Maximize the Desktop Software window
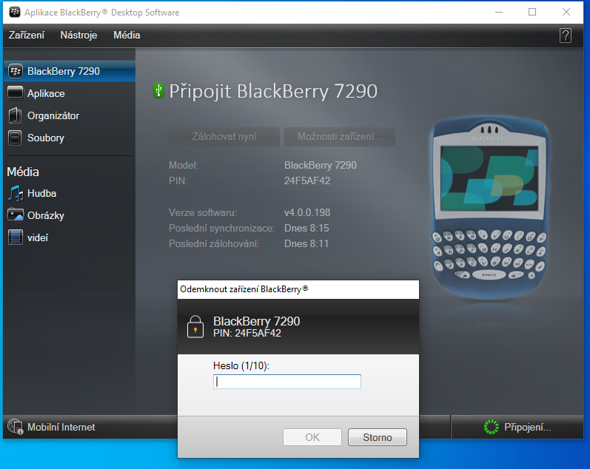590x469 pixels. 532,12
